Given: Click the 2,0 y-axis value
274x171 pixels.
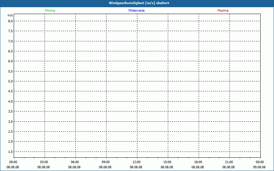Looking at the screenshot, I should click(x=11, y=142).
